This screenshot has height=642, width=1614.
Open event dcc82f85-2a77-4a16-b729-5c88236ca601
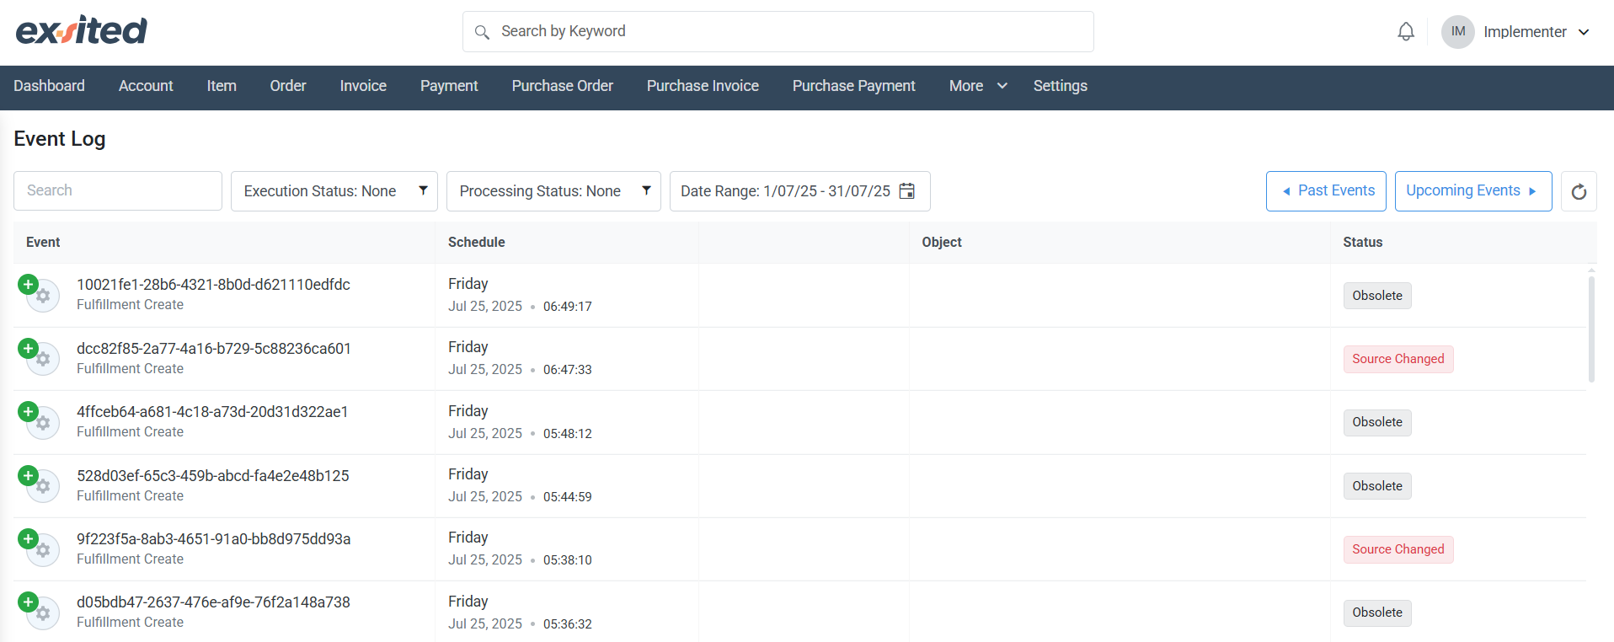214,349
